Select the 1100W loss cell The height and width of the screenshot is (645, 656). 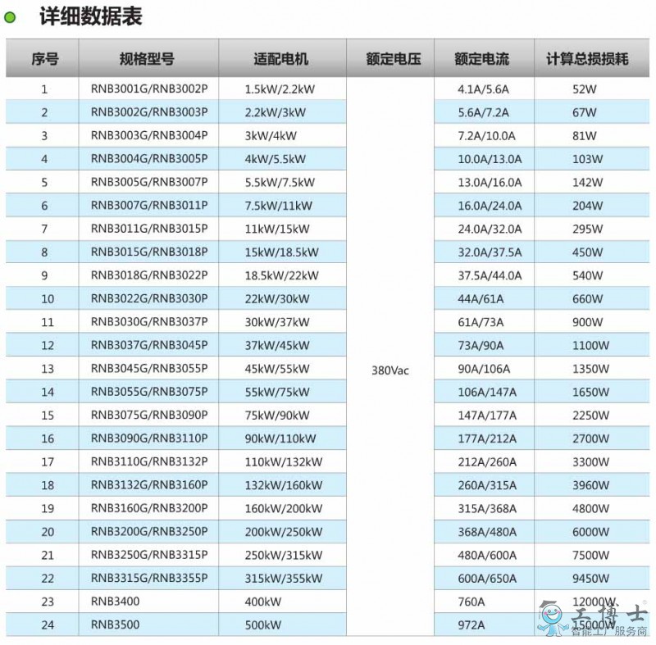coord(590,345)
